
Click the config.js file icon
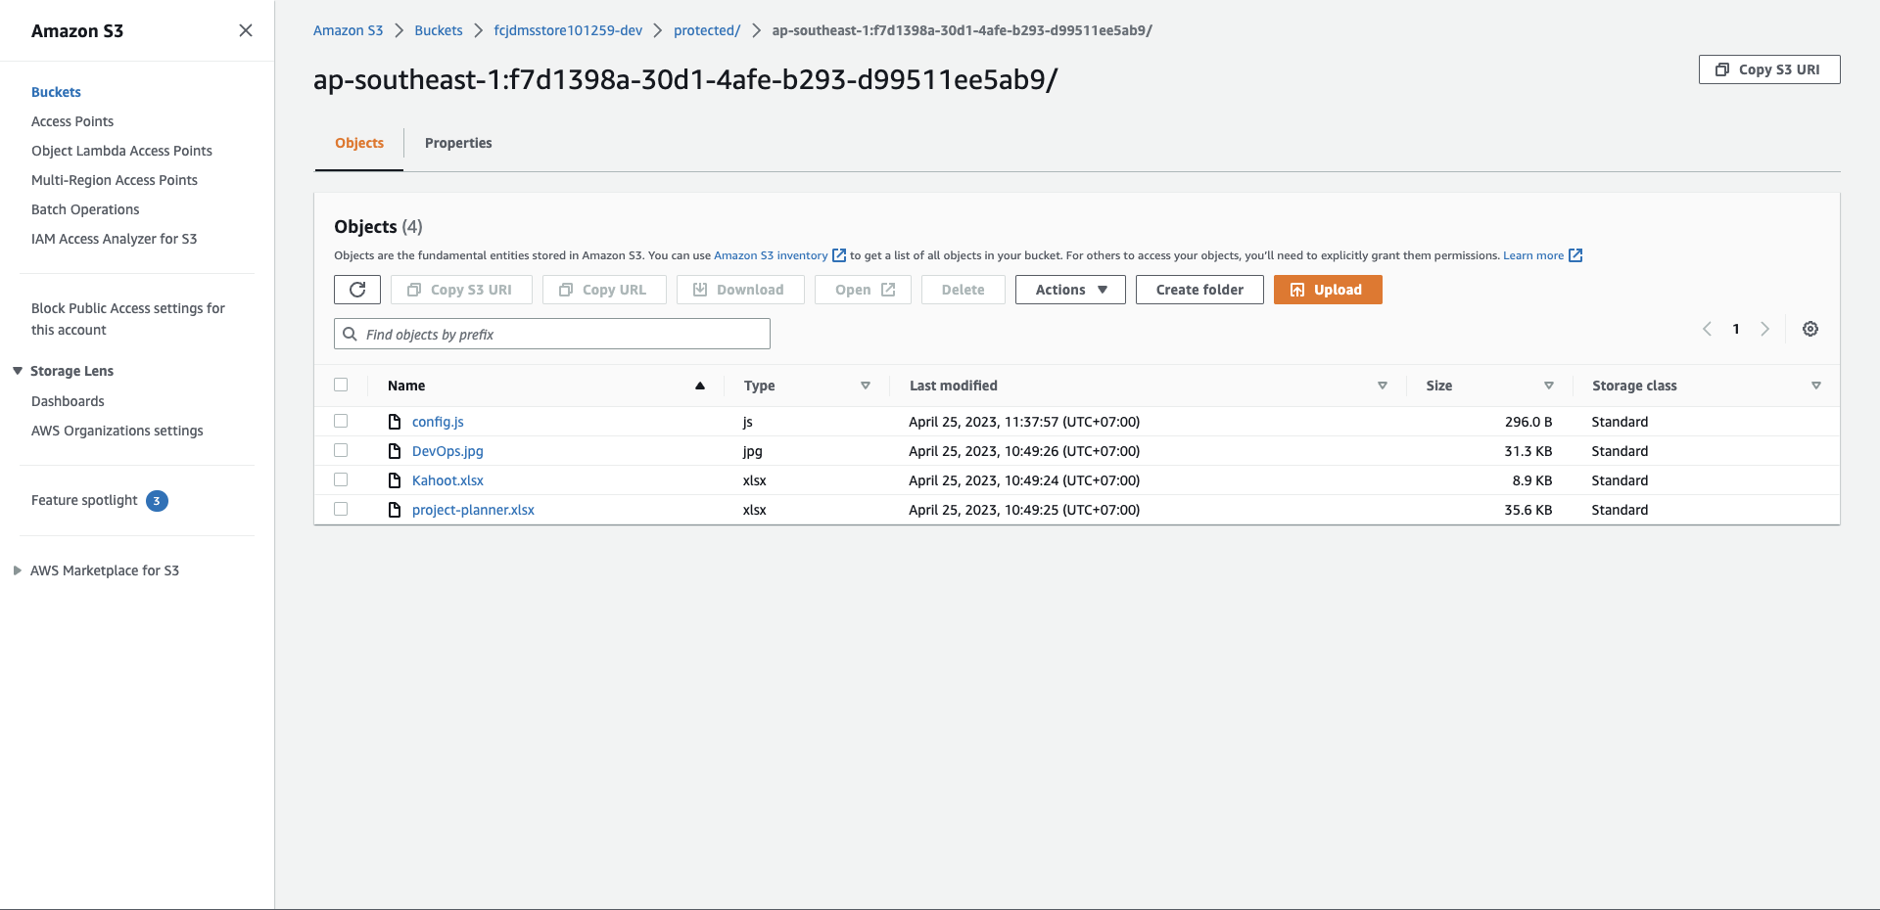click(x=395, y=422)
